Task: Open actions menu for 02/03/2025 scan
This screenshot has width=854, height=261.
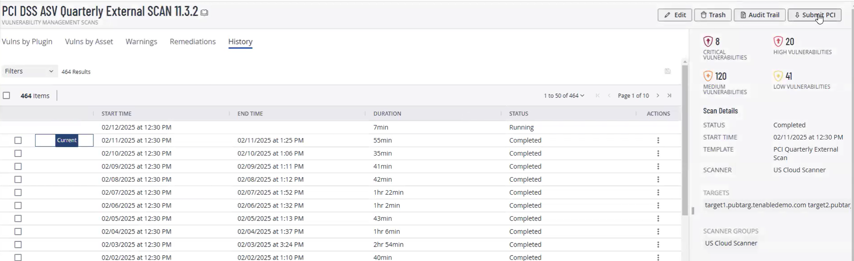Action: pos(658,244)
